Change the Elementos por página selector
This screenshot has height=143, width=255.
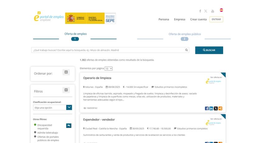[109, 68]
